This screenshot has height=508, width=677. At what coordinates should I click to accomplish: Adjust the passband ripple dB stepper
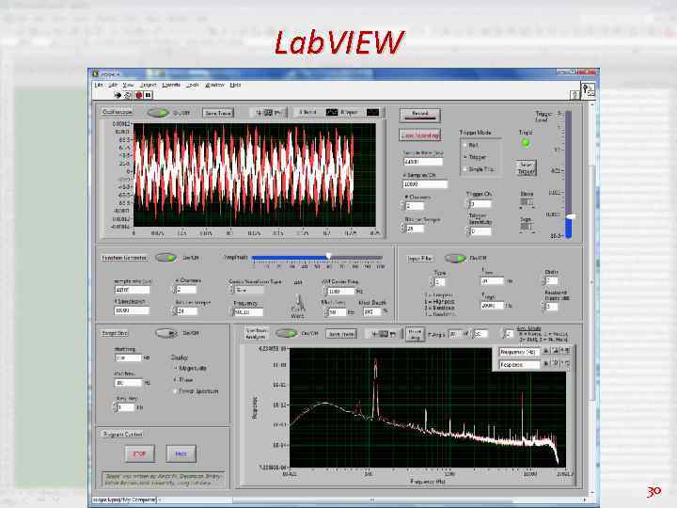tap(543, 307)
